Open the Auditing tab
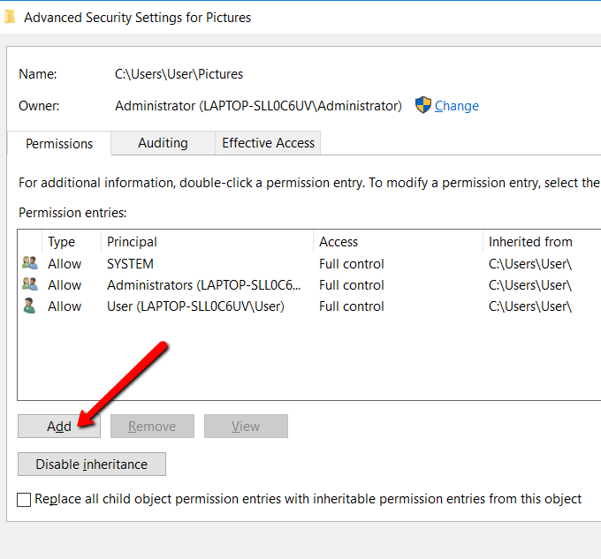This screenshot has width=601, height=559. pyautogui.click(x=163, y=143)
